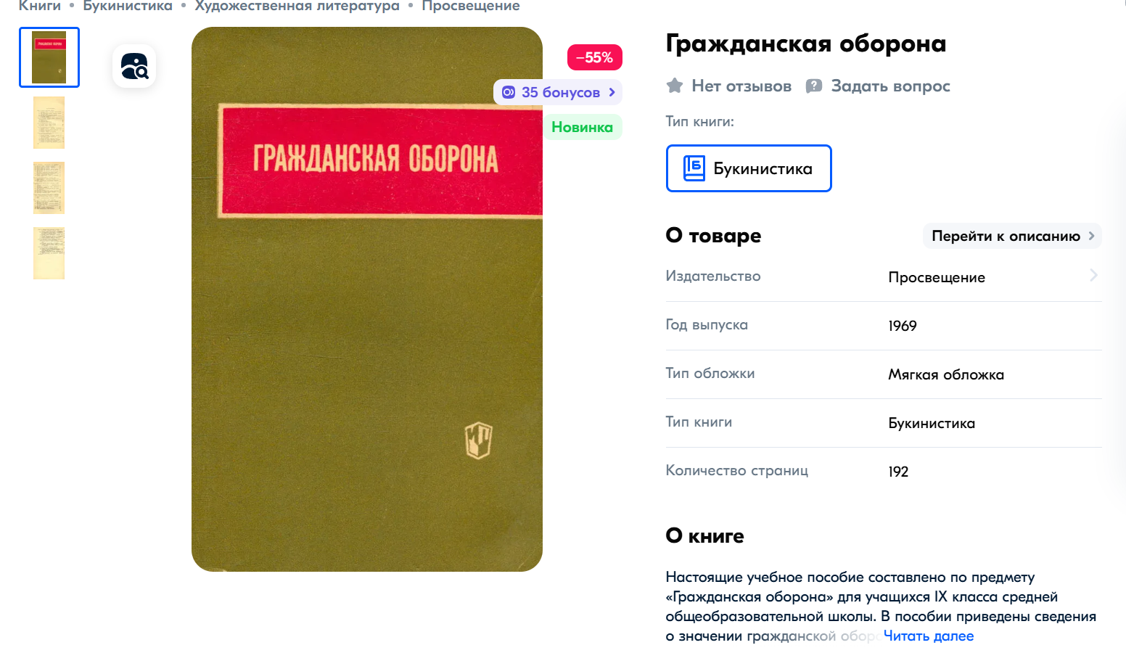This screenshot has width=1126, height=653.
Task: Click the bonus coin icon
Action: (509, 92)
